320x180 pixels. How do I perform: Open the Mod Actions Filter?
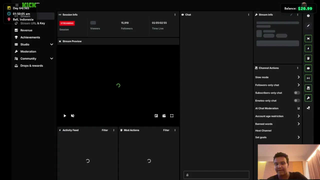coord(166,130)
